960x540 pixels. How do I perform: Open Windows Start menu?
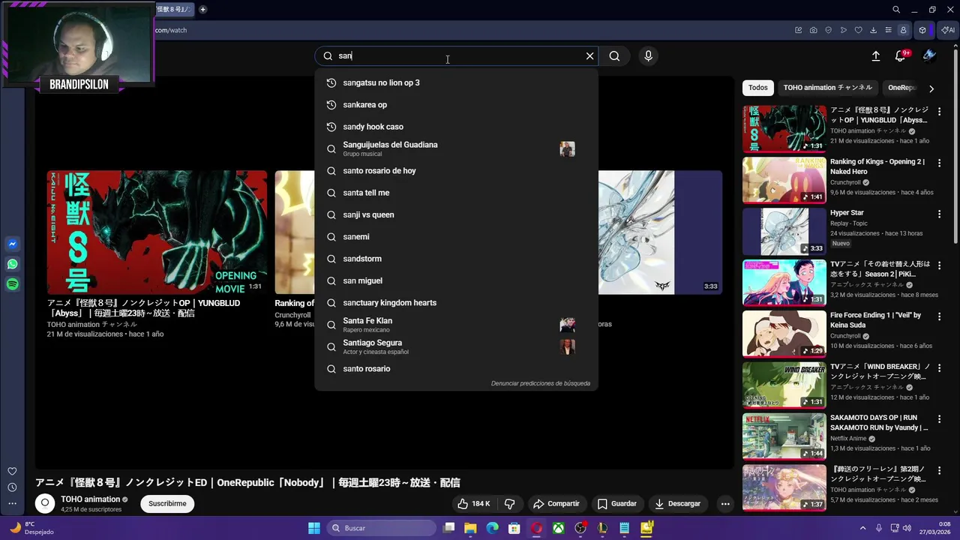(314, 528)
